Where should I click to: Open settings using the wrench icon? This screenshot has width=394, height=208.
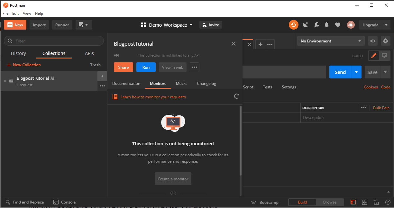316,25
